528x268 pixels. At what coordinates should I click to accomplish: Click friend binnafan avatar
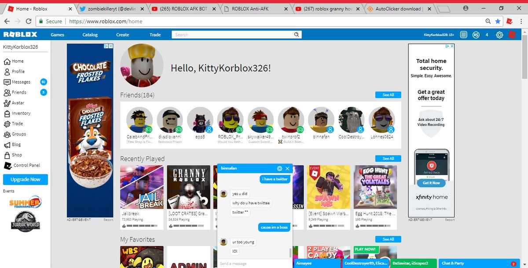pos(321,120)
